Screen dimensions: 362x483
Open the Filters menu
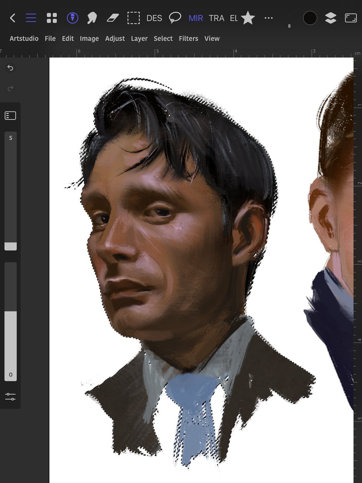(189, 39)
